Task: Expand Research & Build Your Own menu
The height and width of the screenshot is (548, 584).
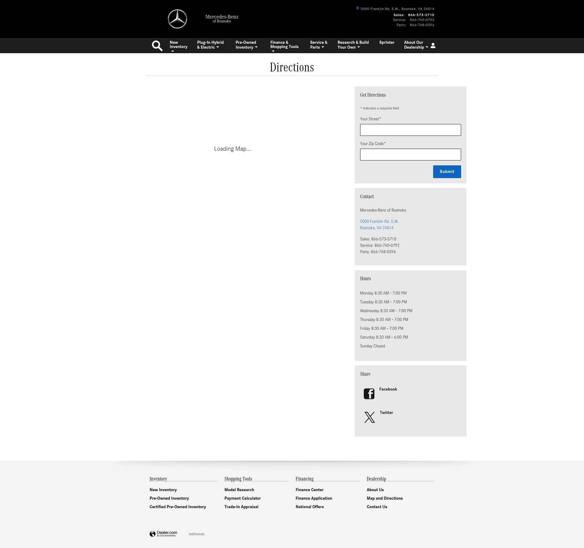Action: pyautogui.click(x=353, y=45)
